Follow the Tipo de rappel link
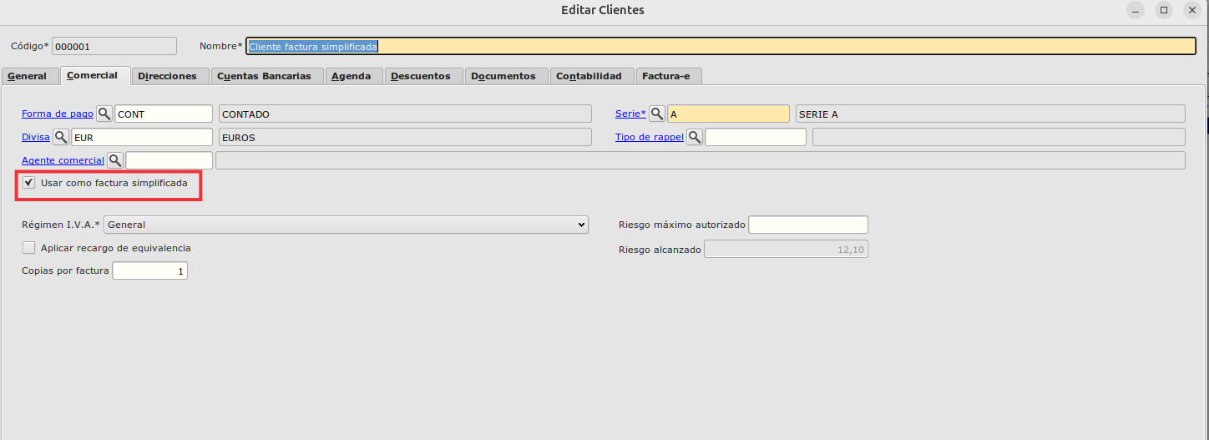 (x=649, y=137)
